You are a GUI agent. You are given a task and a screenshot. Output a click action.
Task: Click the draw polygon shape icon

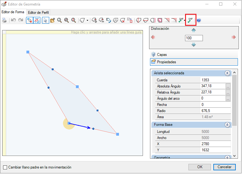82,20
